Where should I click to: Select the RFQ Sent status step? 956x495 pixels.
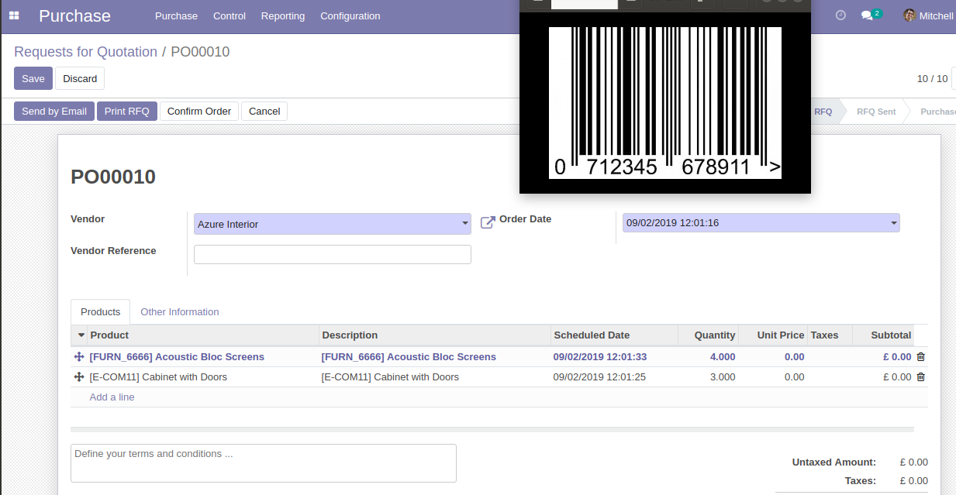(876, 112)
